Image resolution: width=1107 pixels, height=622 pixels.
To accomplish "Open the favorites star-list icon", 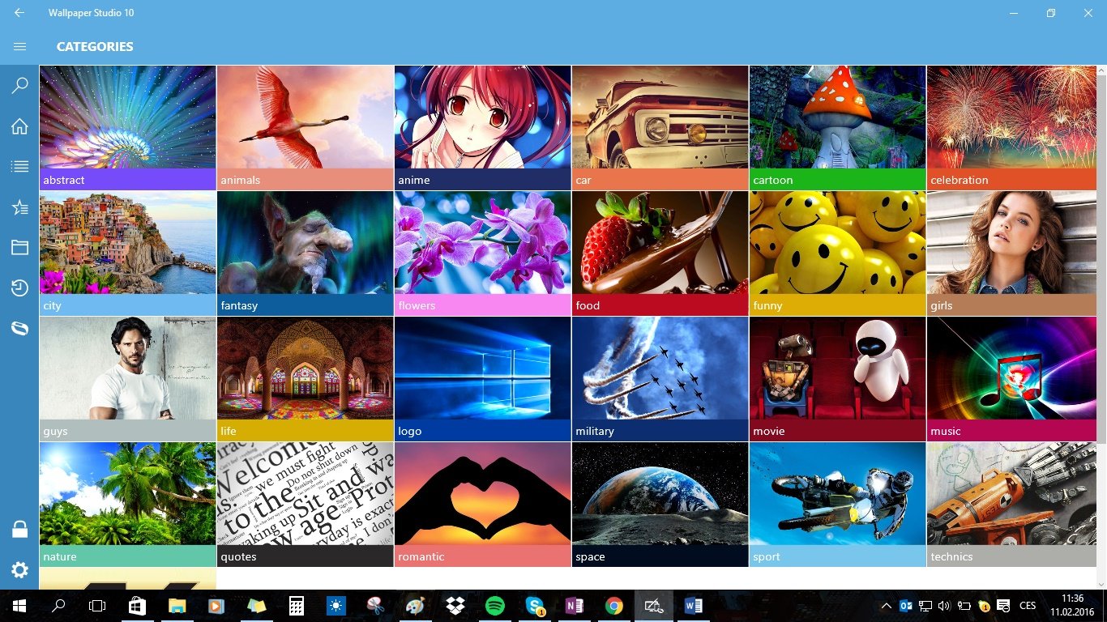I will 19,207.
